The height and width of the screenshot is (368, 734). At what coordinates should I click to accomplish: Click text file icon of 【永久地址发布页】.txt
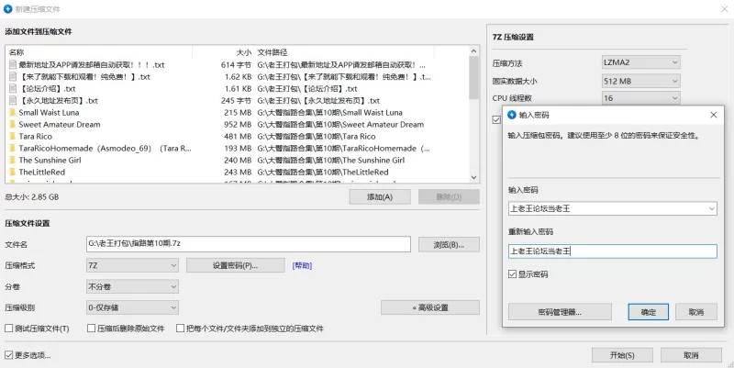tap(13, 101)
